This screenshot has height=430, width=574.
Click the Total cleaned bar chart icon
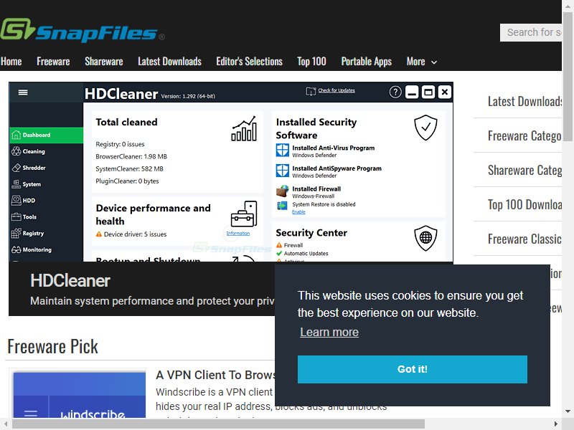click(x=244, y=129)
